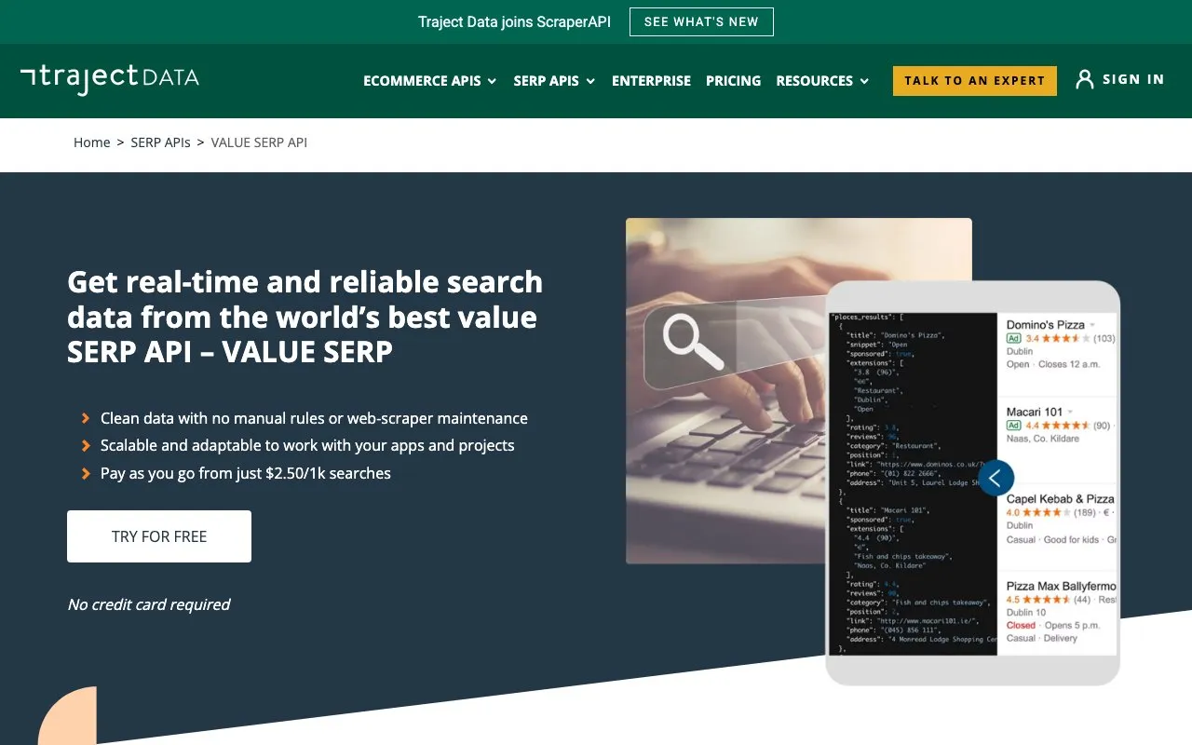Go to the ENTERPRISE page
Screen dimensions: 1192x745
[651, 81]
